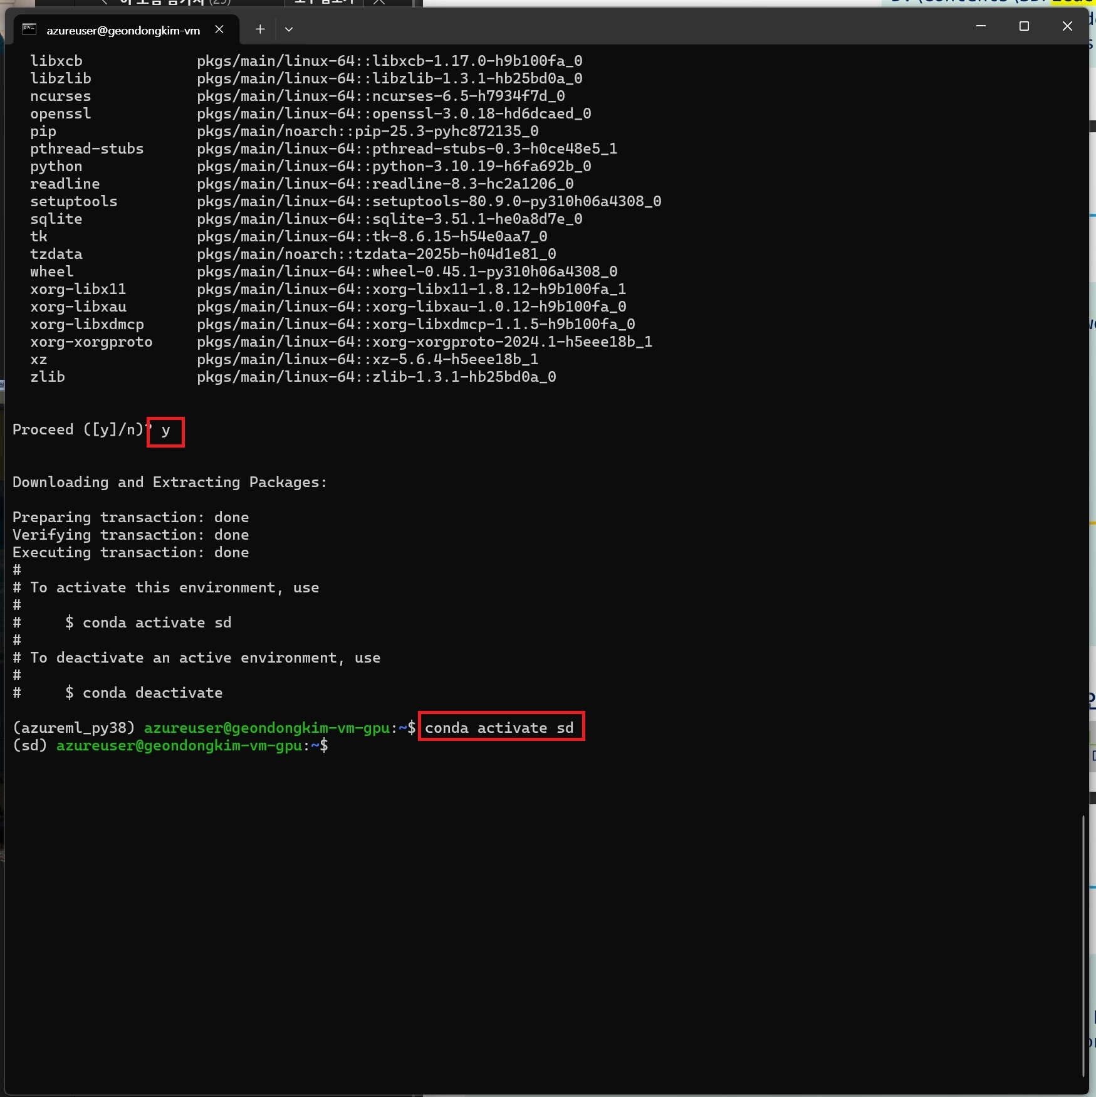Click 'Preparing transaction: done' line
Viewport: 1096px width, 1097px height.
tap(131, 517)
